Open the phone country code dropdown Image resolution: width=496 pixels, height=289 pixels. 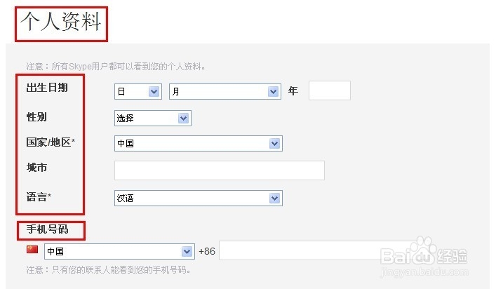coord(119,251)
